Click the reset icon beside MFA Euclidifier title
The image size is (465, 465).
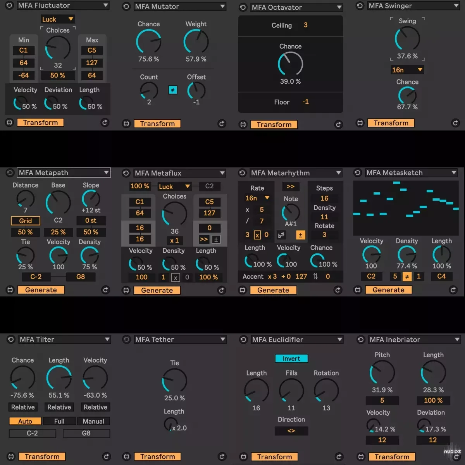243,339
